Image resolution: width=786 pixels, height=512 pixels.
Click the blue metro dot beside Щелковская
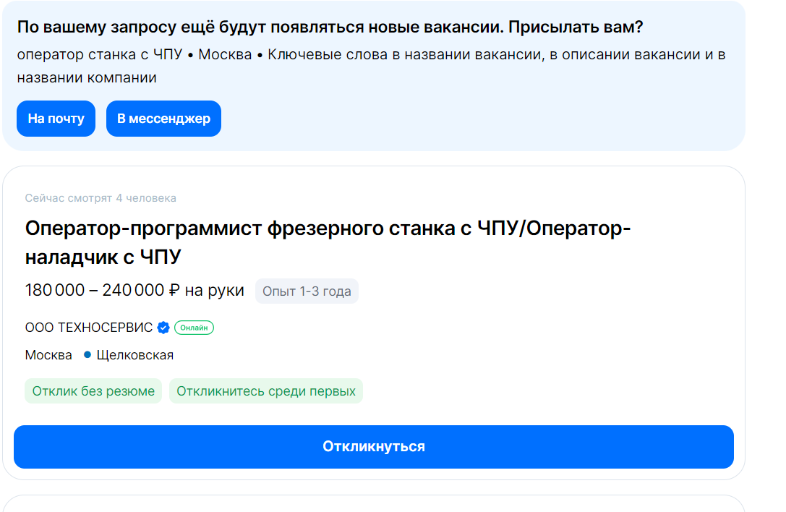[x=87, y=354]
